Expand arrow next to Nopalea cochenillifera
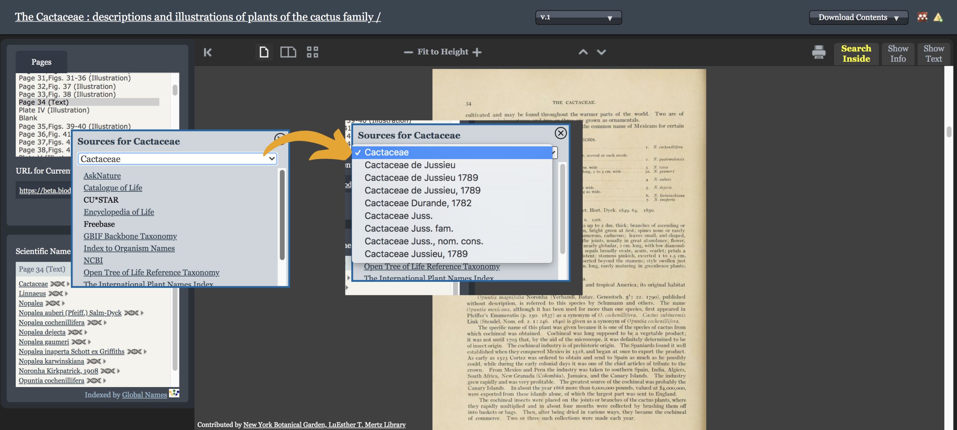This screenshot has height=430, width=957. 105,322
